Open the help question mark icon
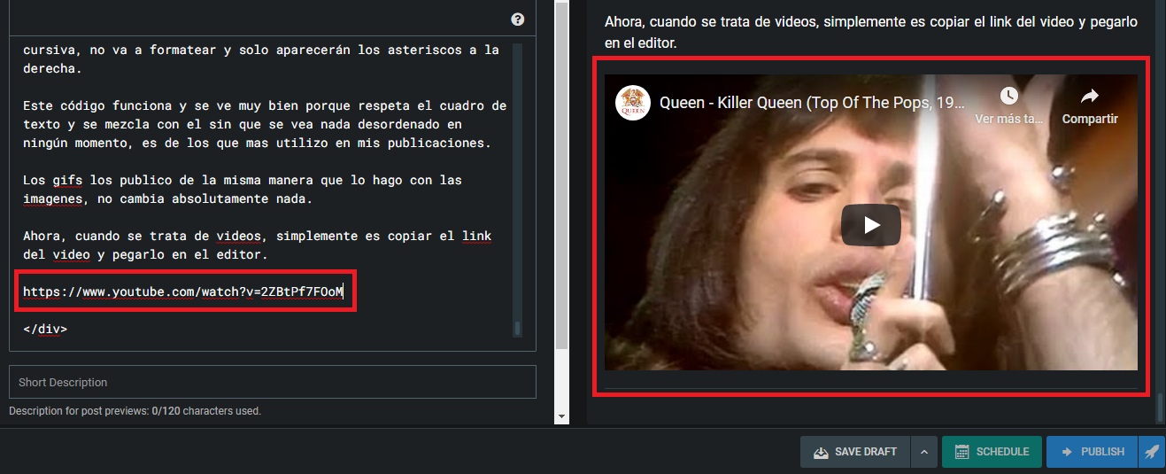Viewport: 1166px width, 474px height. tap(518, 19)
